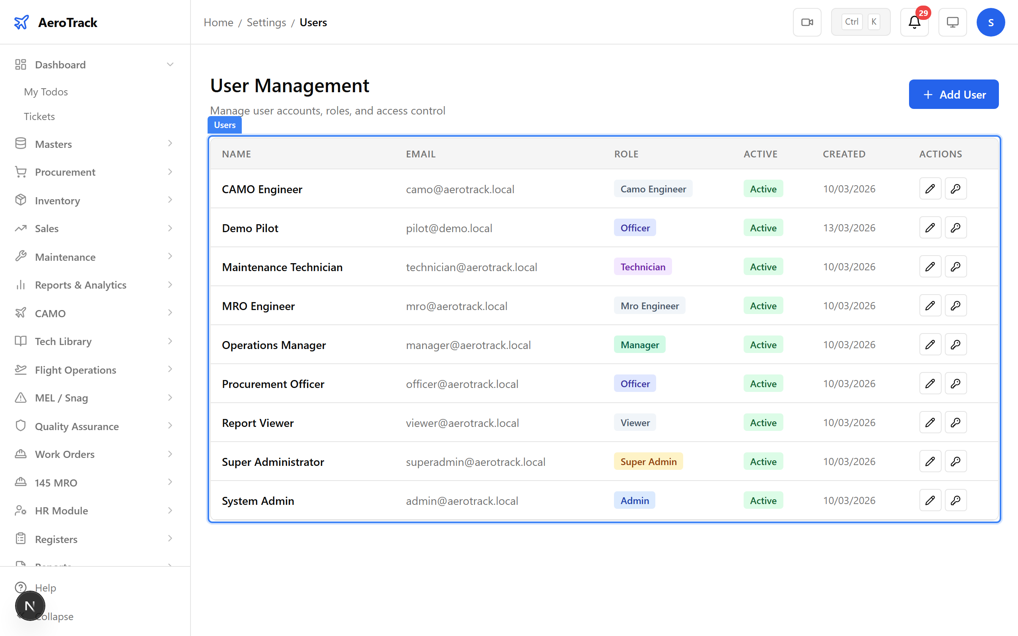Click the S profile avatar circle
Viewport: 1018px width, 636px height.
[991, 22]
